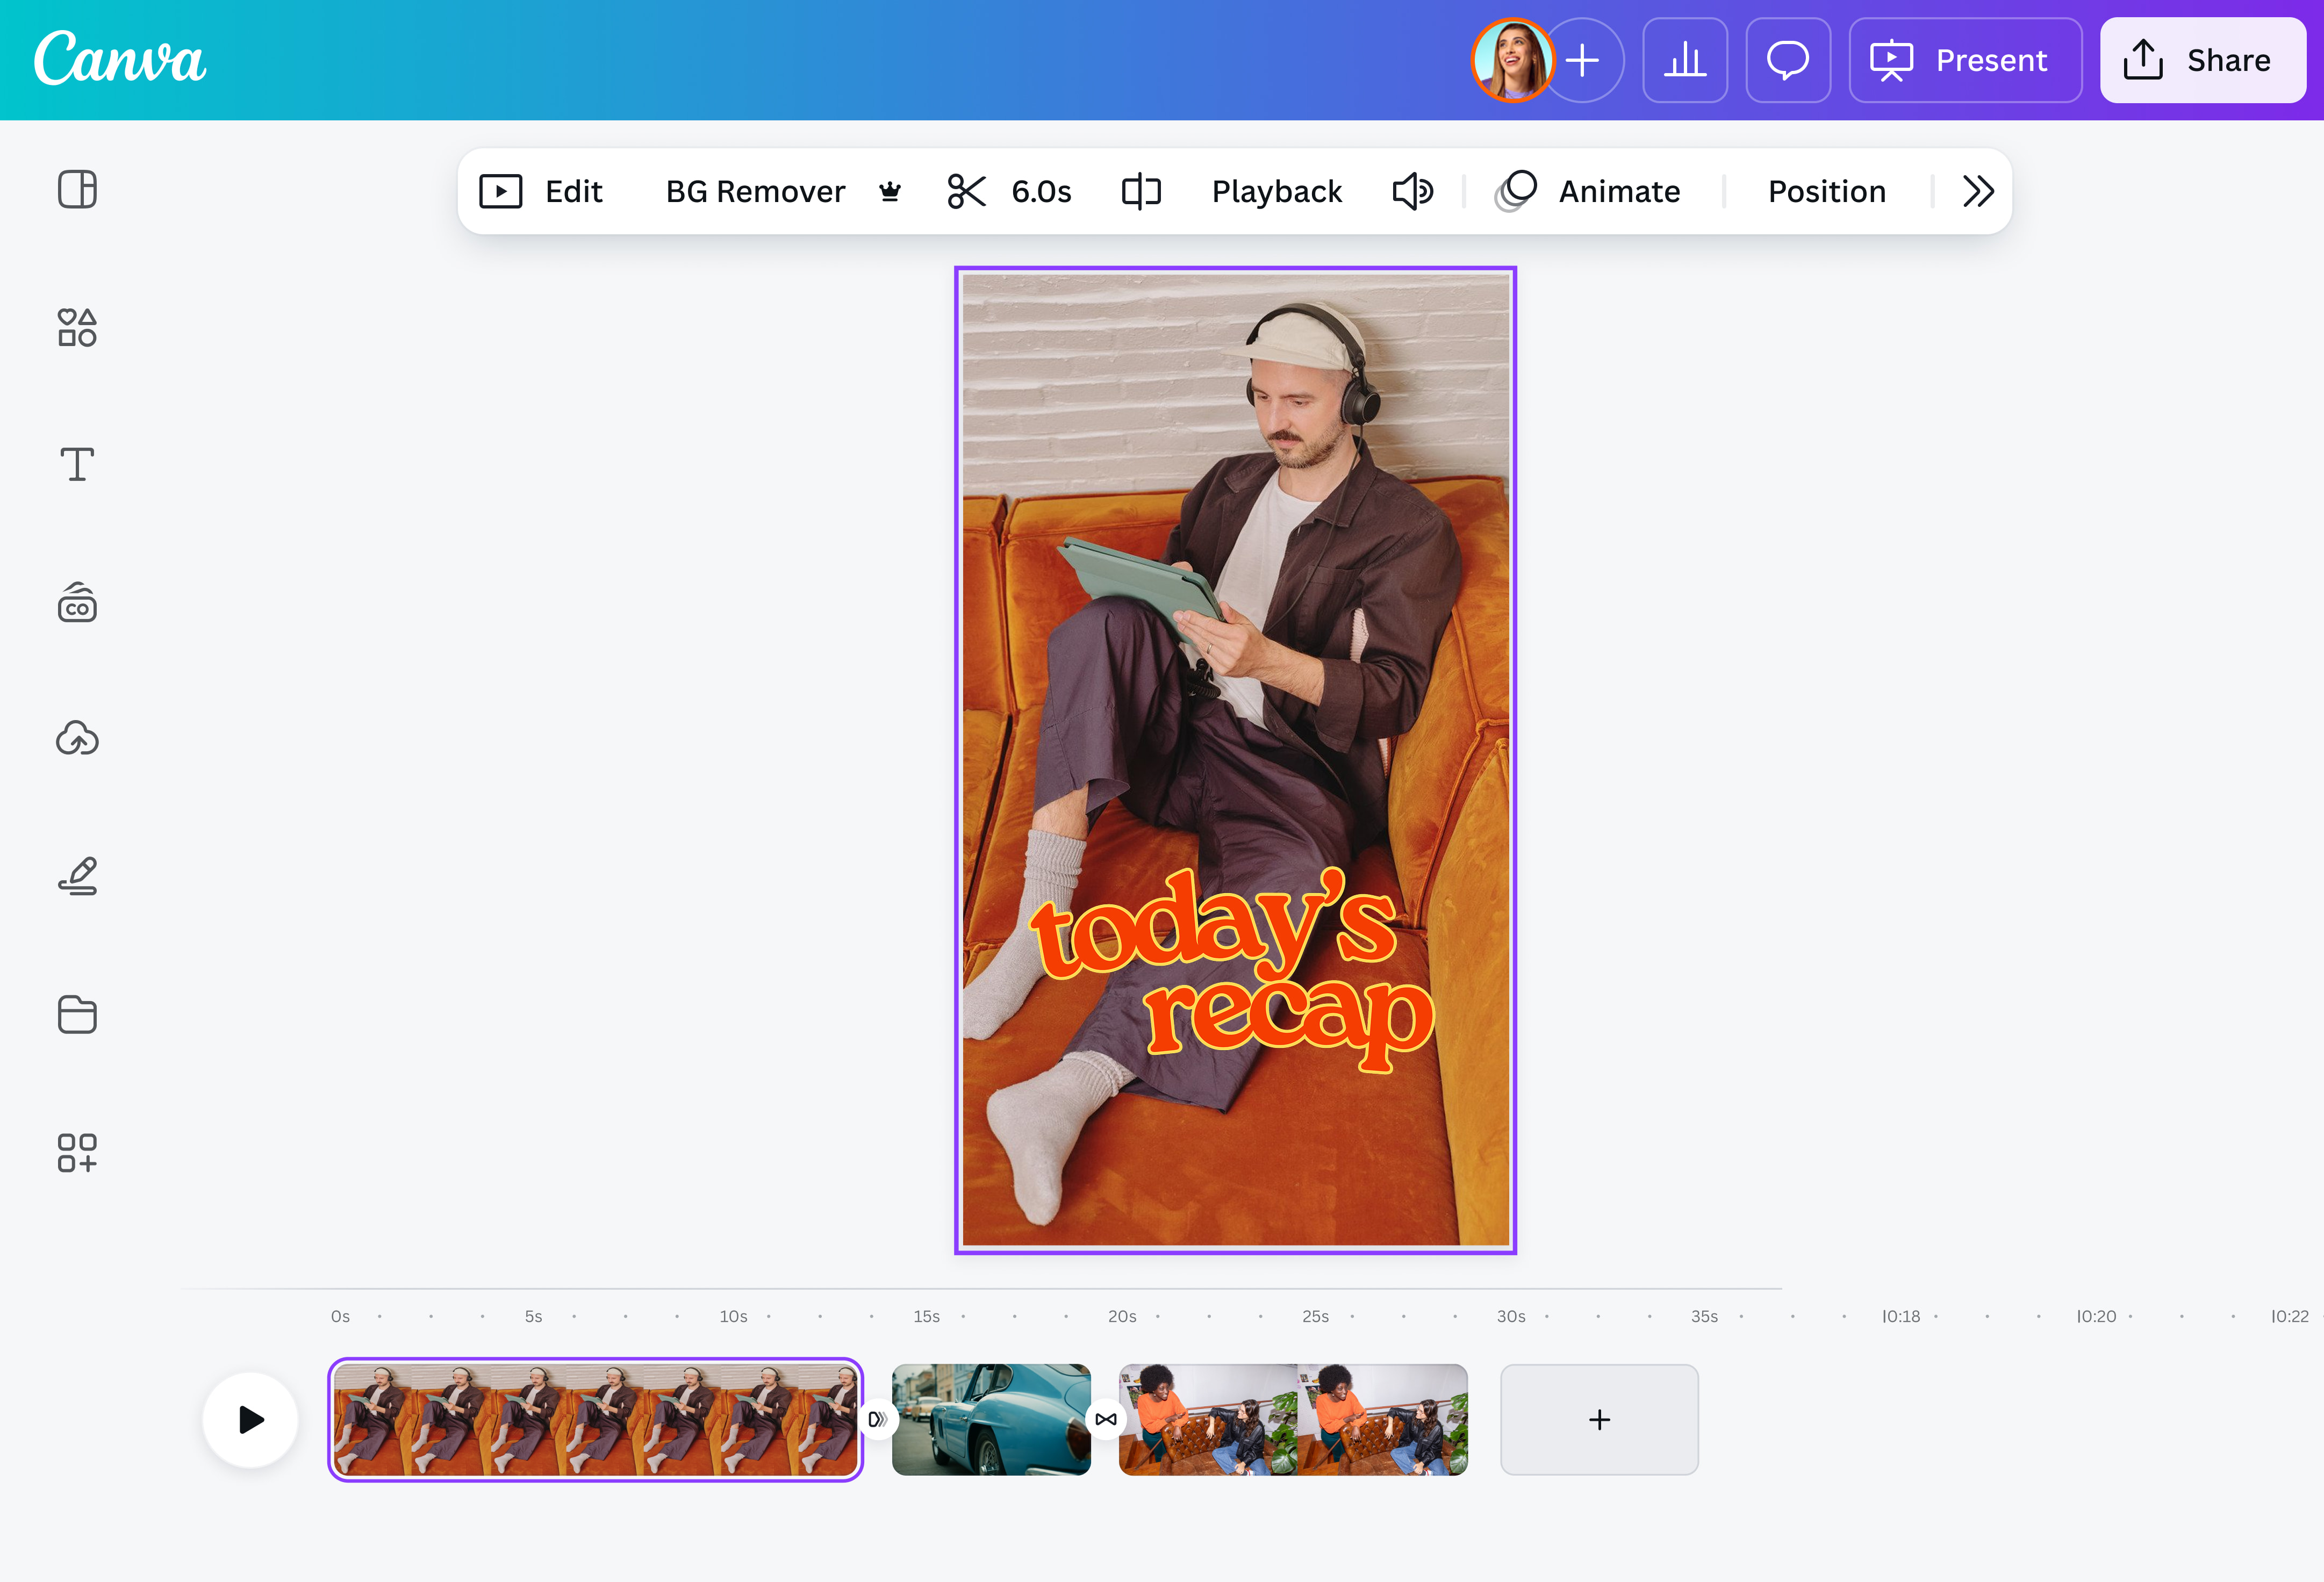The image size is (2324, 1582).
Task: Open the comments speech bubble icon
Action: coord(1788,60)
